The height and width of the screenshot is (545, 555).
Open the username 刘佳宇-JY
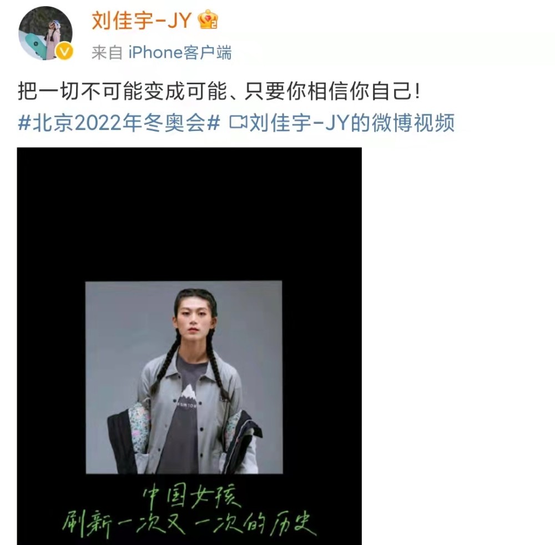141,20
